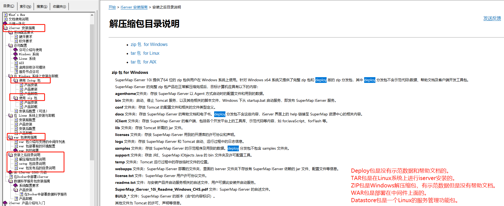The image size is (504, 206).
Task: Select war 包发布后的目录说明 in the tree
Action: (37, 168)
